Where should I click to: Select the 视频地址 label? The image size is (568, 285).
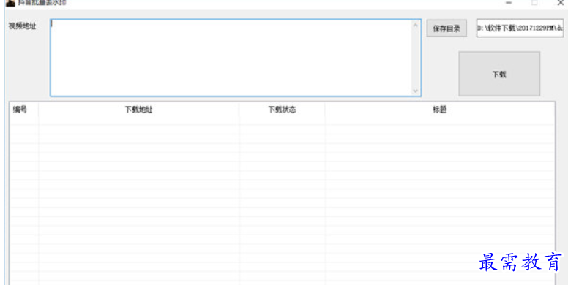[22, 26]
